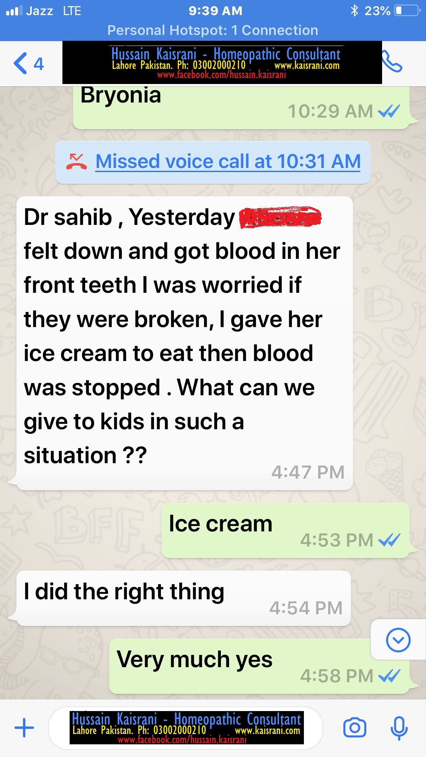Tap the 'Bryonia' message bubble
426x757 pixels.
[x=241, y=108]
